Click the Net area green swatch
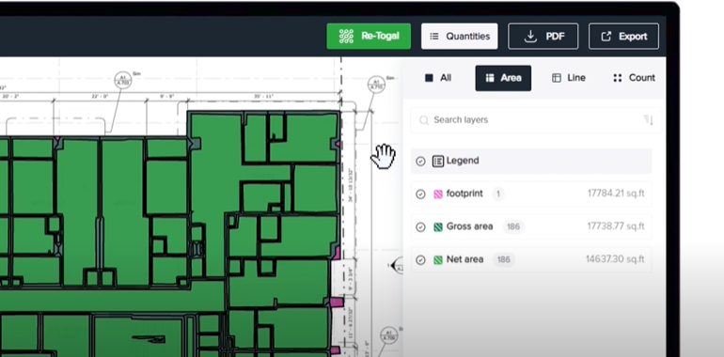 pos(438,260)
